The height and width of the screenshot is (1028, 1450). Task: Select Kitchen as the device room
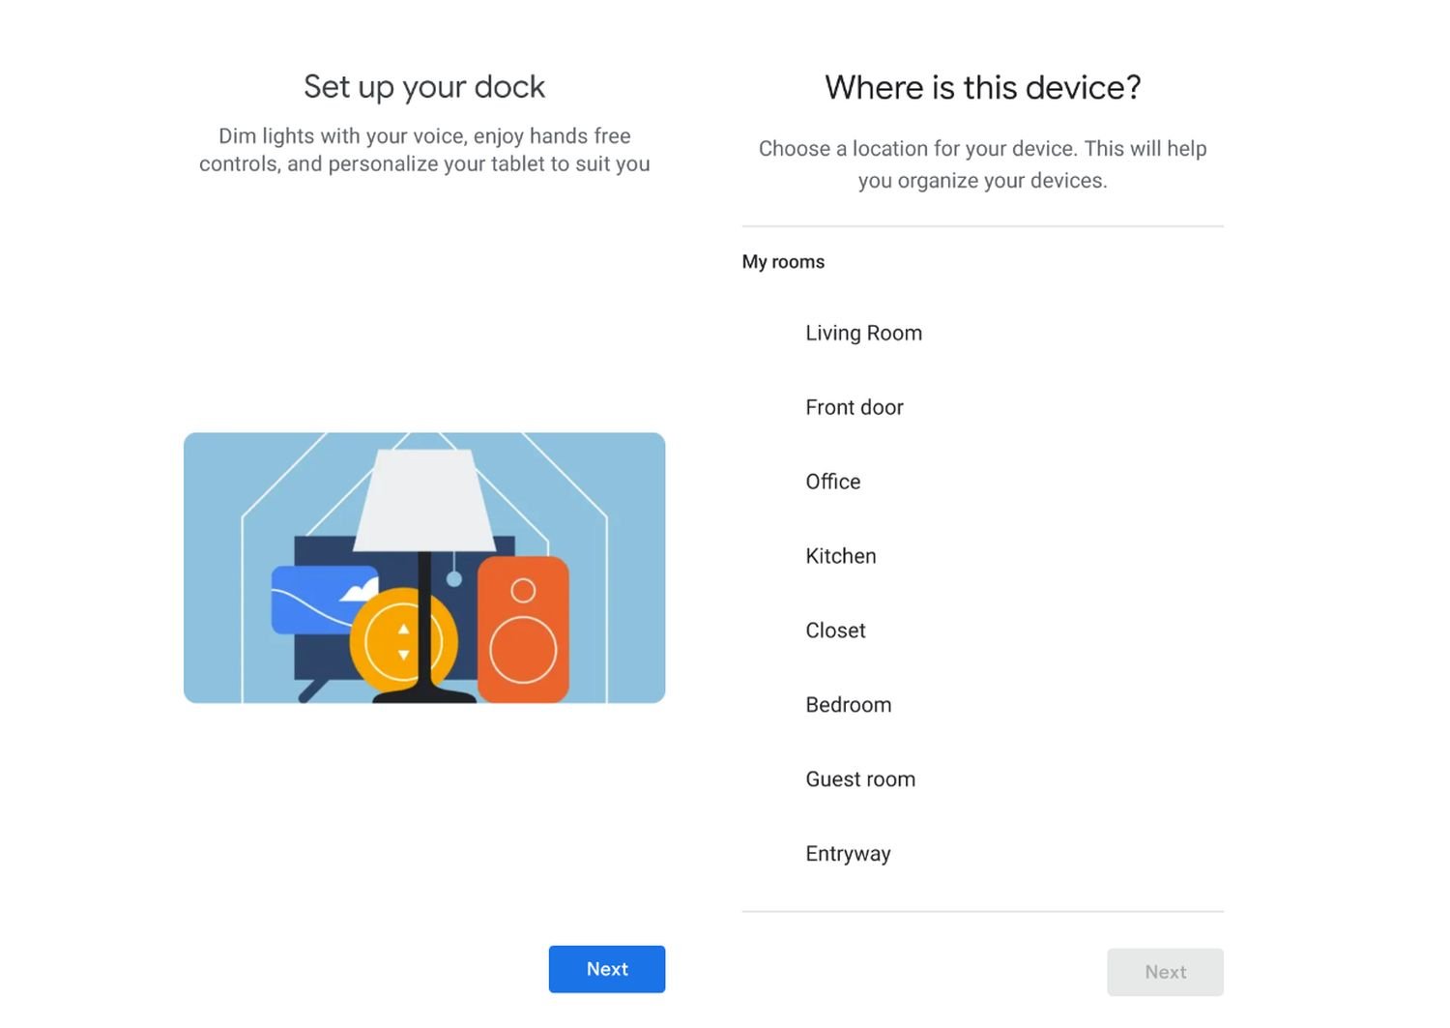click(840, 556)
